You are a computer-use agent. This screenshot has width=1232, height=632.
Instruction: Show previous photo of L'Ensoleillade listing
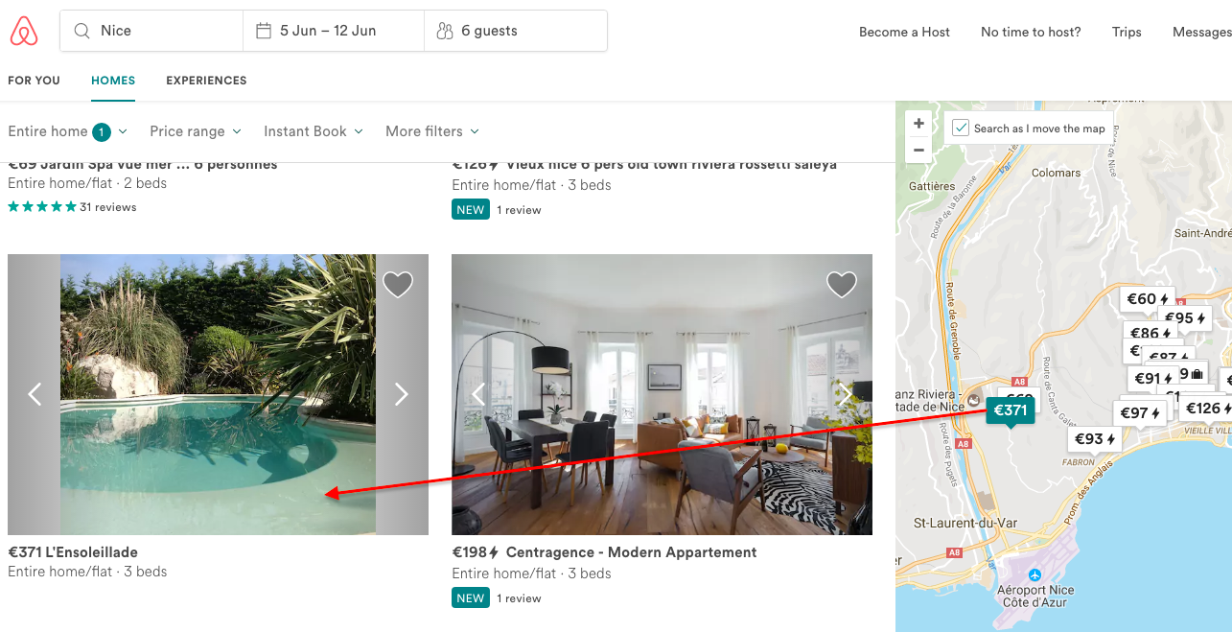35,394
